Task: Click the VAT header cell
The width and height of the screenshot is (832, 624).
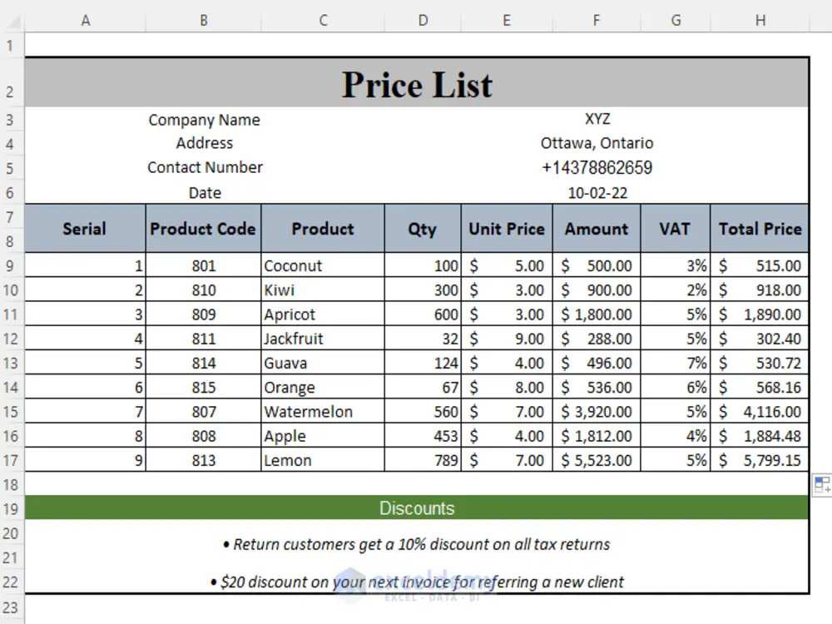Action: pos(675,228)
